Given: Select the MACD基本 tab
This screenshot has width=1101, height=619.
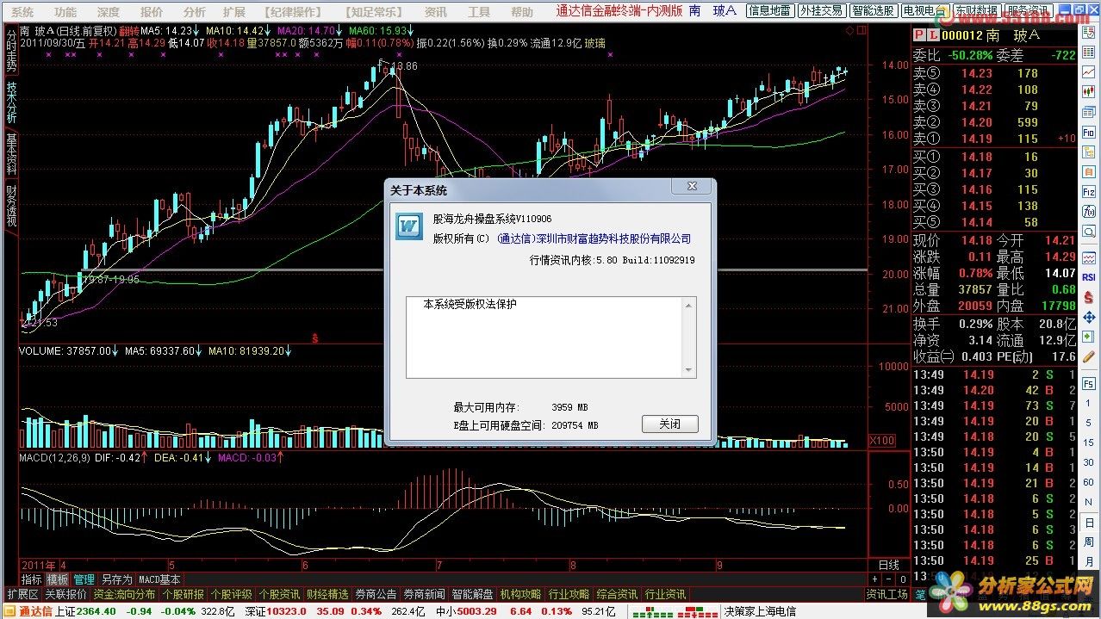Looking at the screenshot, I should [x=159, y=579].
